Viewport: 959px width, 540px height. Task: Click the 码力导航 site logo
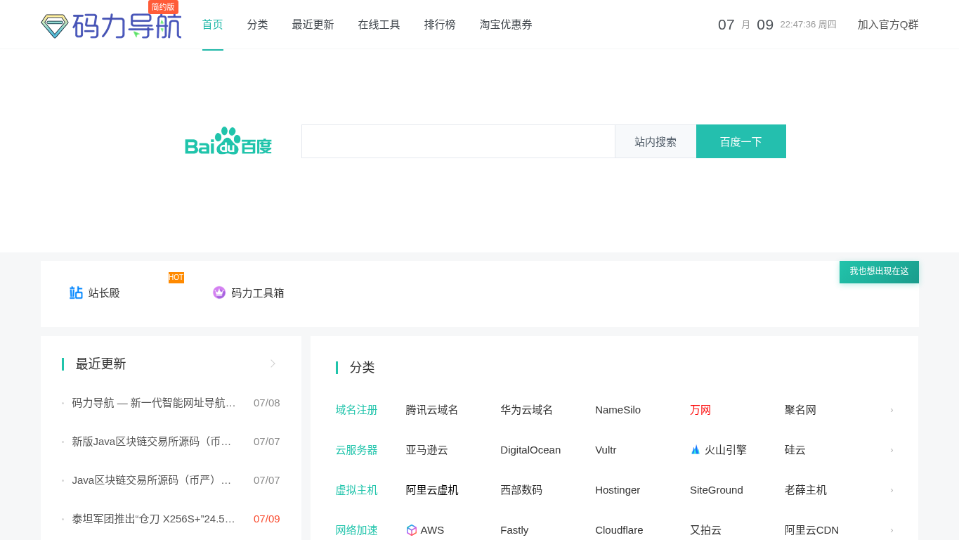coord(111,25)
